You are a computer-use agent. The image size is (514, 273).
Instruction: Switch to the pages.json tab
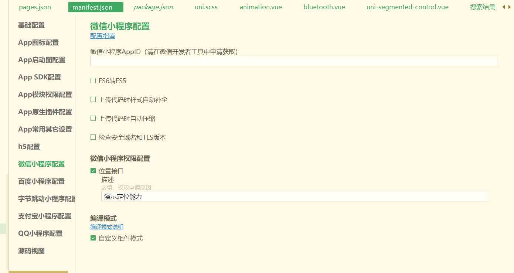point(35,7)
